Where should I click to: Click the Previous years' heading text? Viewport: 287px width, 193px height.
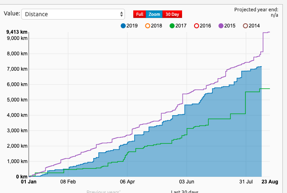(103, 192)
